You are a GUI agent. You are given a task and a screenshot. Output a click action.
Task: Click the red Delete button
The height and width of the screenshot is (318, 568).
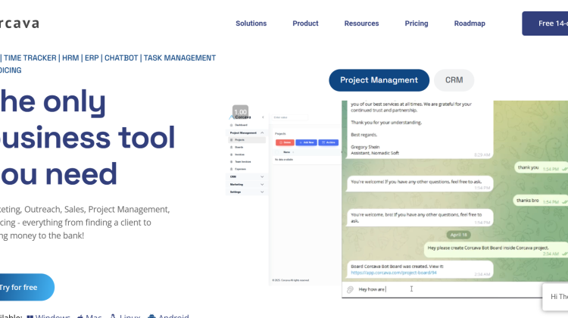[x=285, y=142]
